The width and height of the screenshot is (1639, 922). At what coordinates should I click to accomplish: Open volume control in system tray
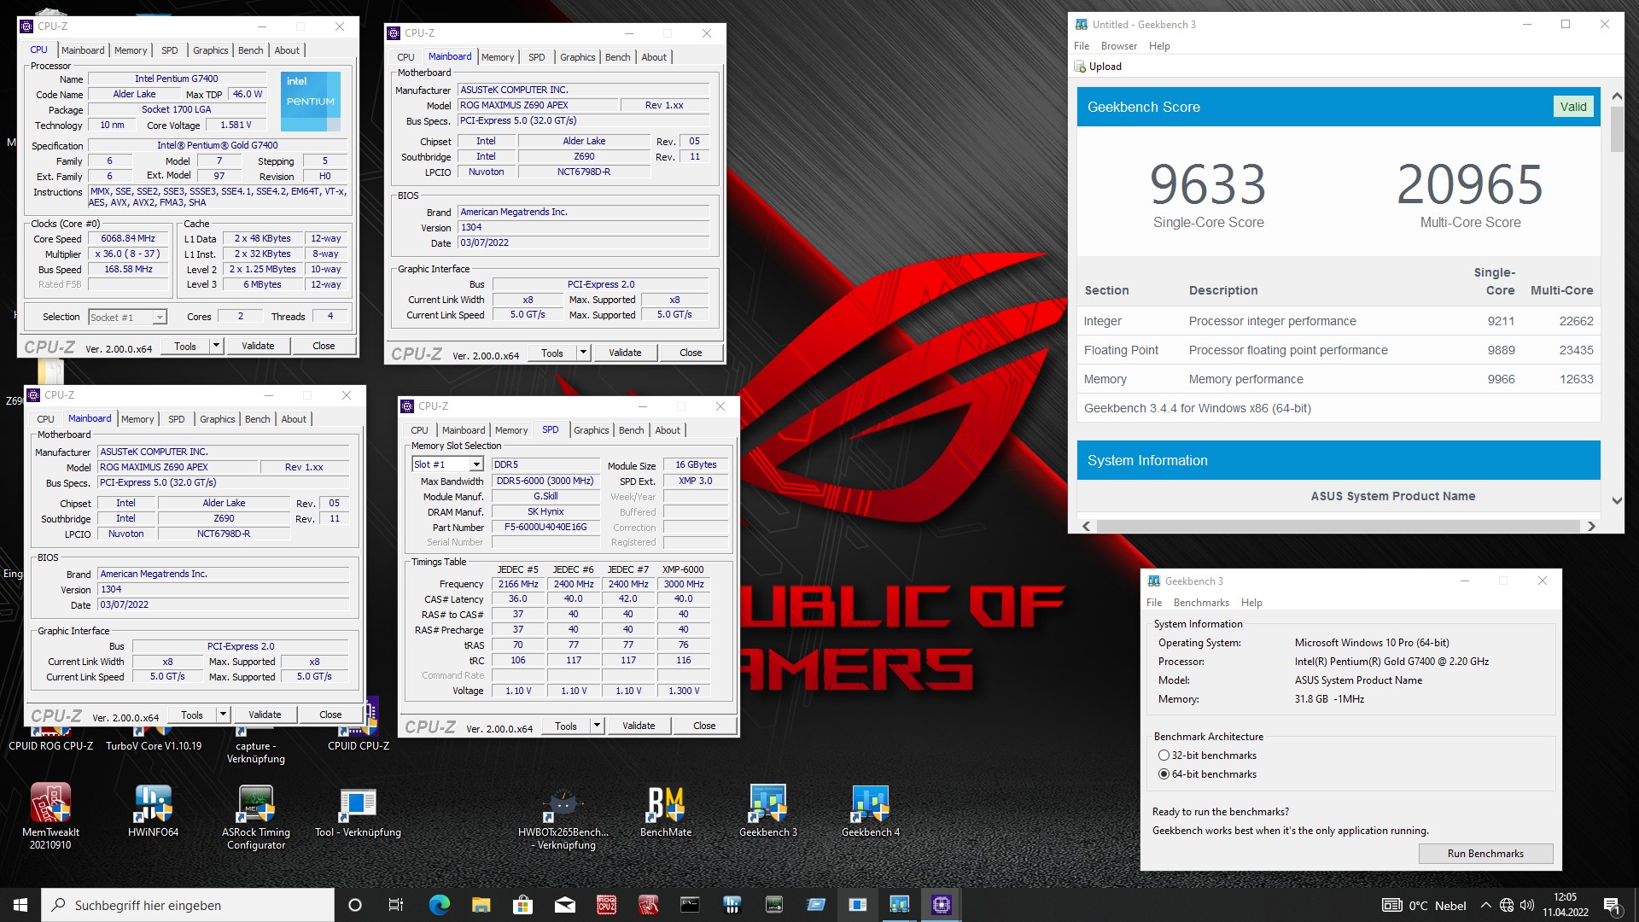1527,905
